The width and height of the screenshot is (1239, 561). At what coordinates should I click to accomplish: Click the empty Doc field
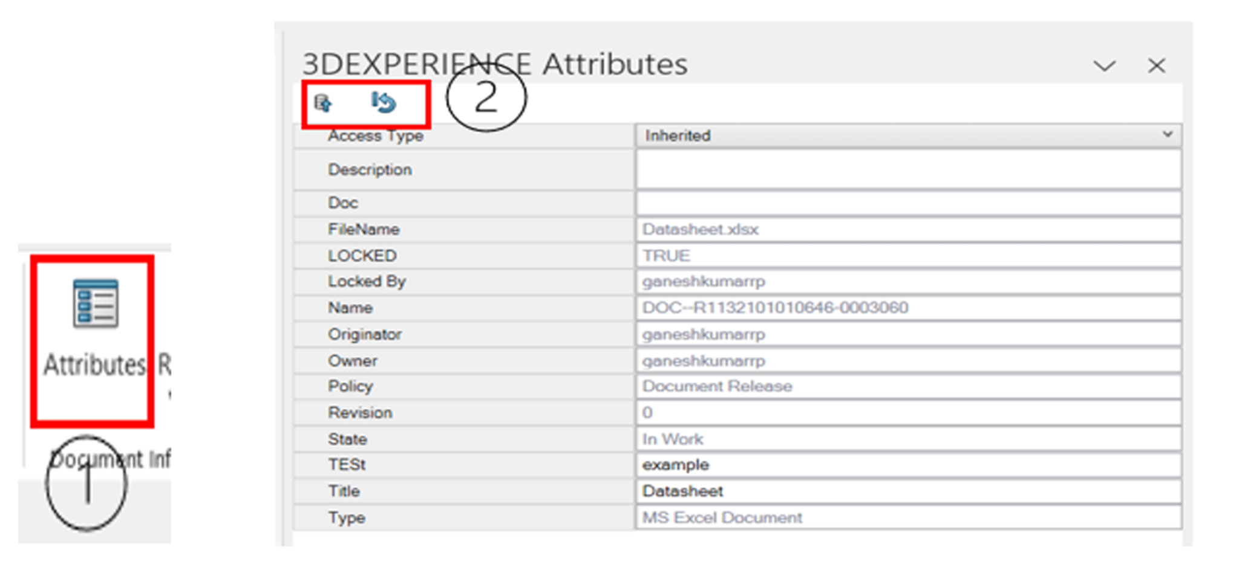click(908, 203)
